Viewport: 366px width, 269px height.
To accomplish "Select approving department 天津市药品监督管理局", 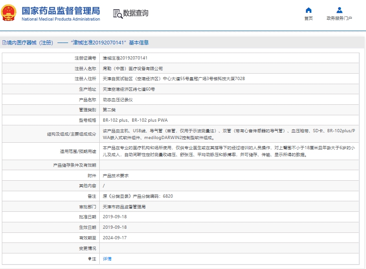I will (124, 207).
